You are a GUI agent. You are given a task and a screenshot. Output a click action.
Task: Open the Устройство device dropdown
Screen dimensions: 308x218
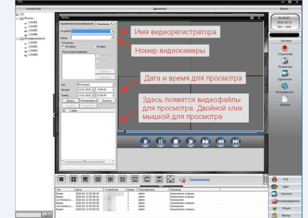click(x=112, y=31)
